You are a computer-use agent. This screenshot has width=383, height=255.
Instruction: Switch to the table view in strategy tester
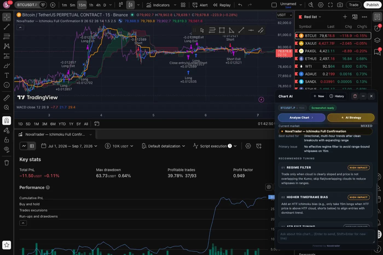click(x=32, y=146)
